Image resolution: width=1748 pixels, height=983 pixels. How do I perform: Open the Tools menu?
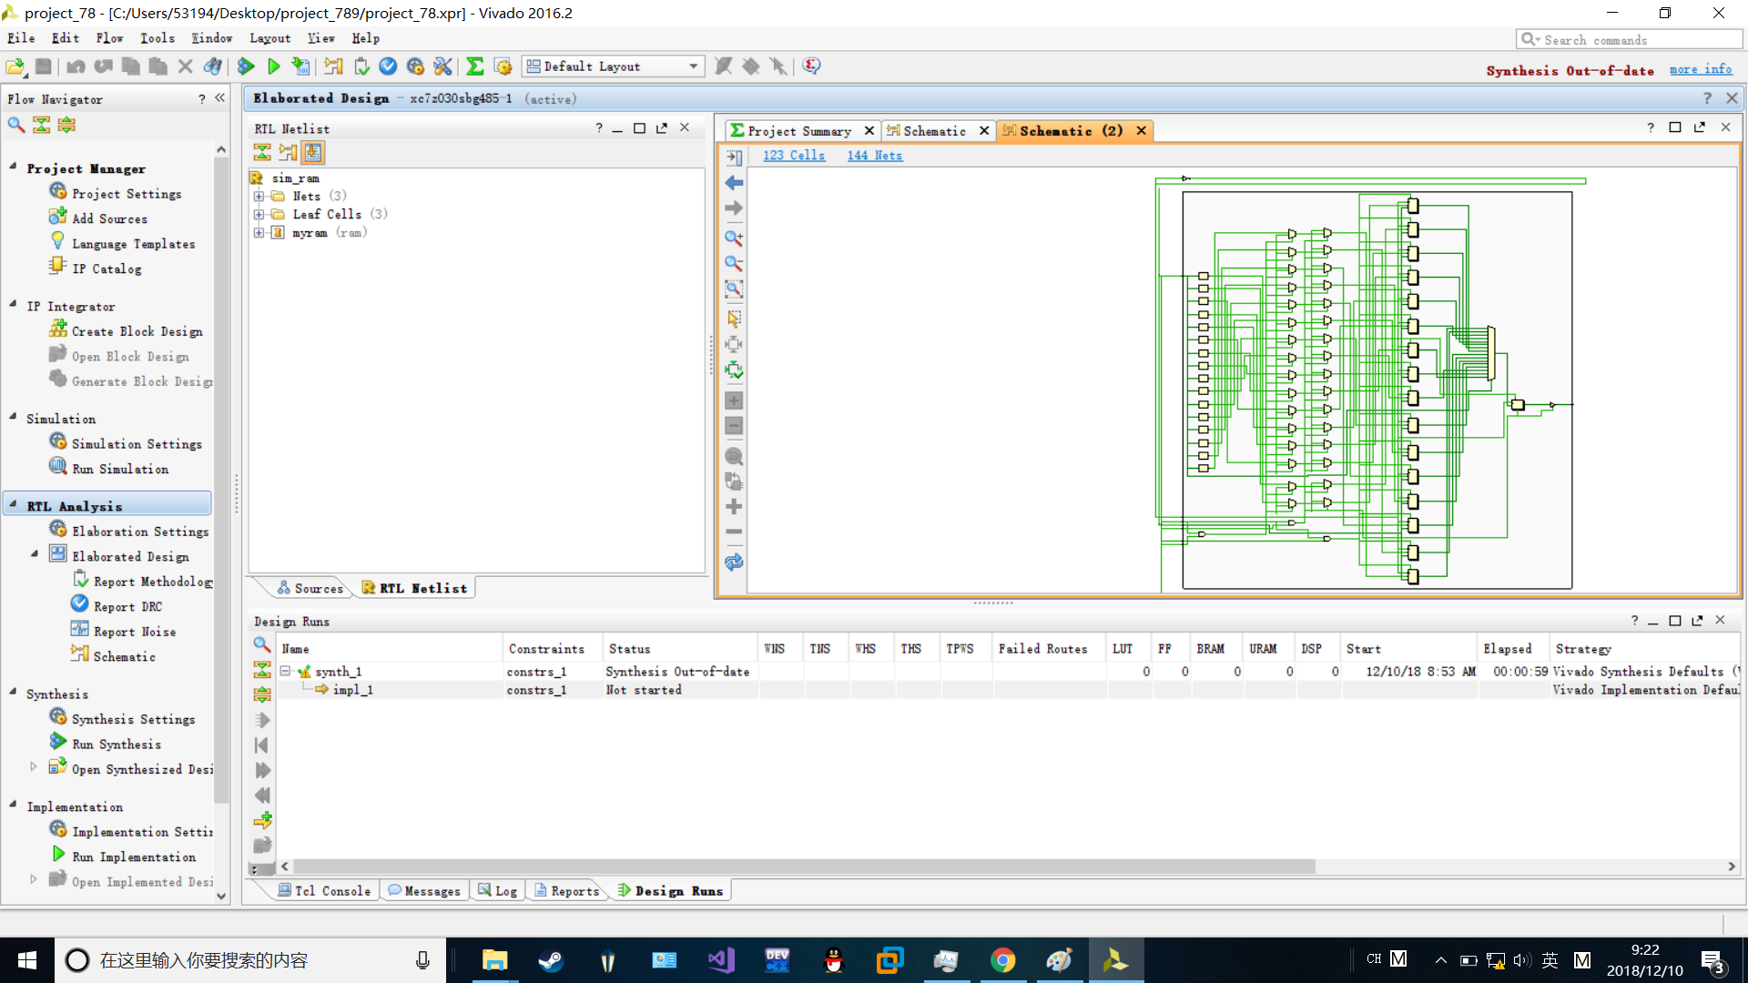[157, 38]
